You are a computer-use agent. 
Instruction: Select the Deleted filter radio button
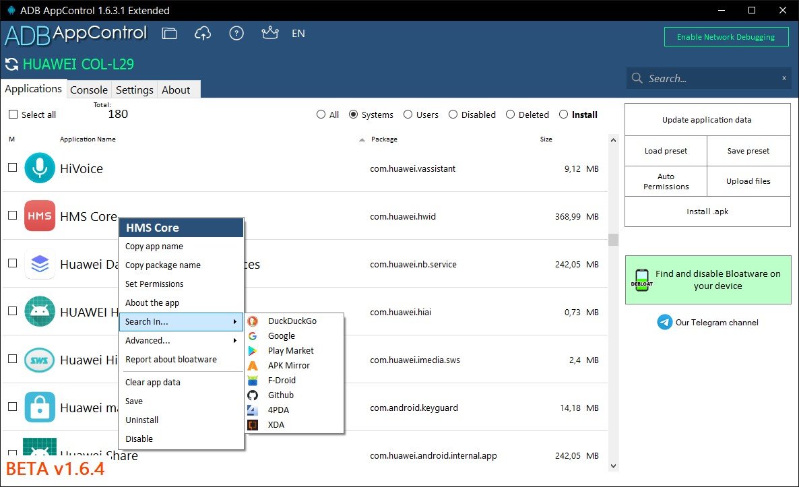point(510,114)
